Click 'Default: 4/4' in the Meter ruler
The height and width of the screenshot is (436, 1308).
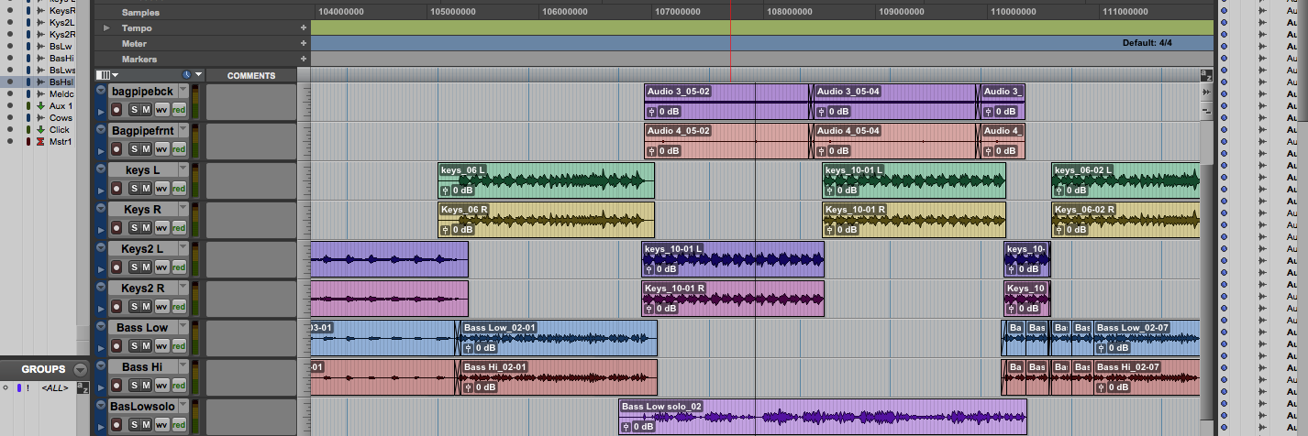[1147, 43]
